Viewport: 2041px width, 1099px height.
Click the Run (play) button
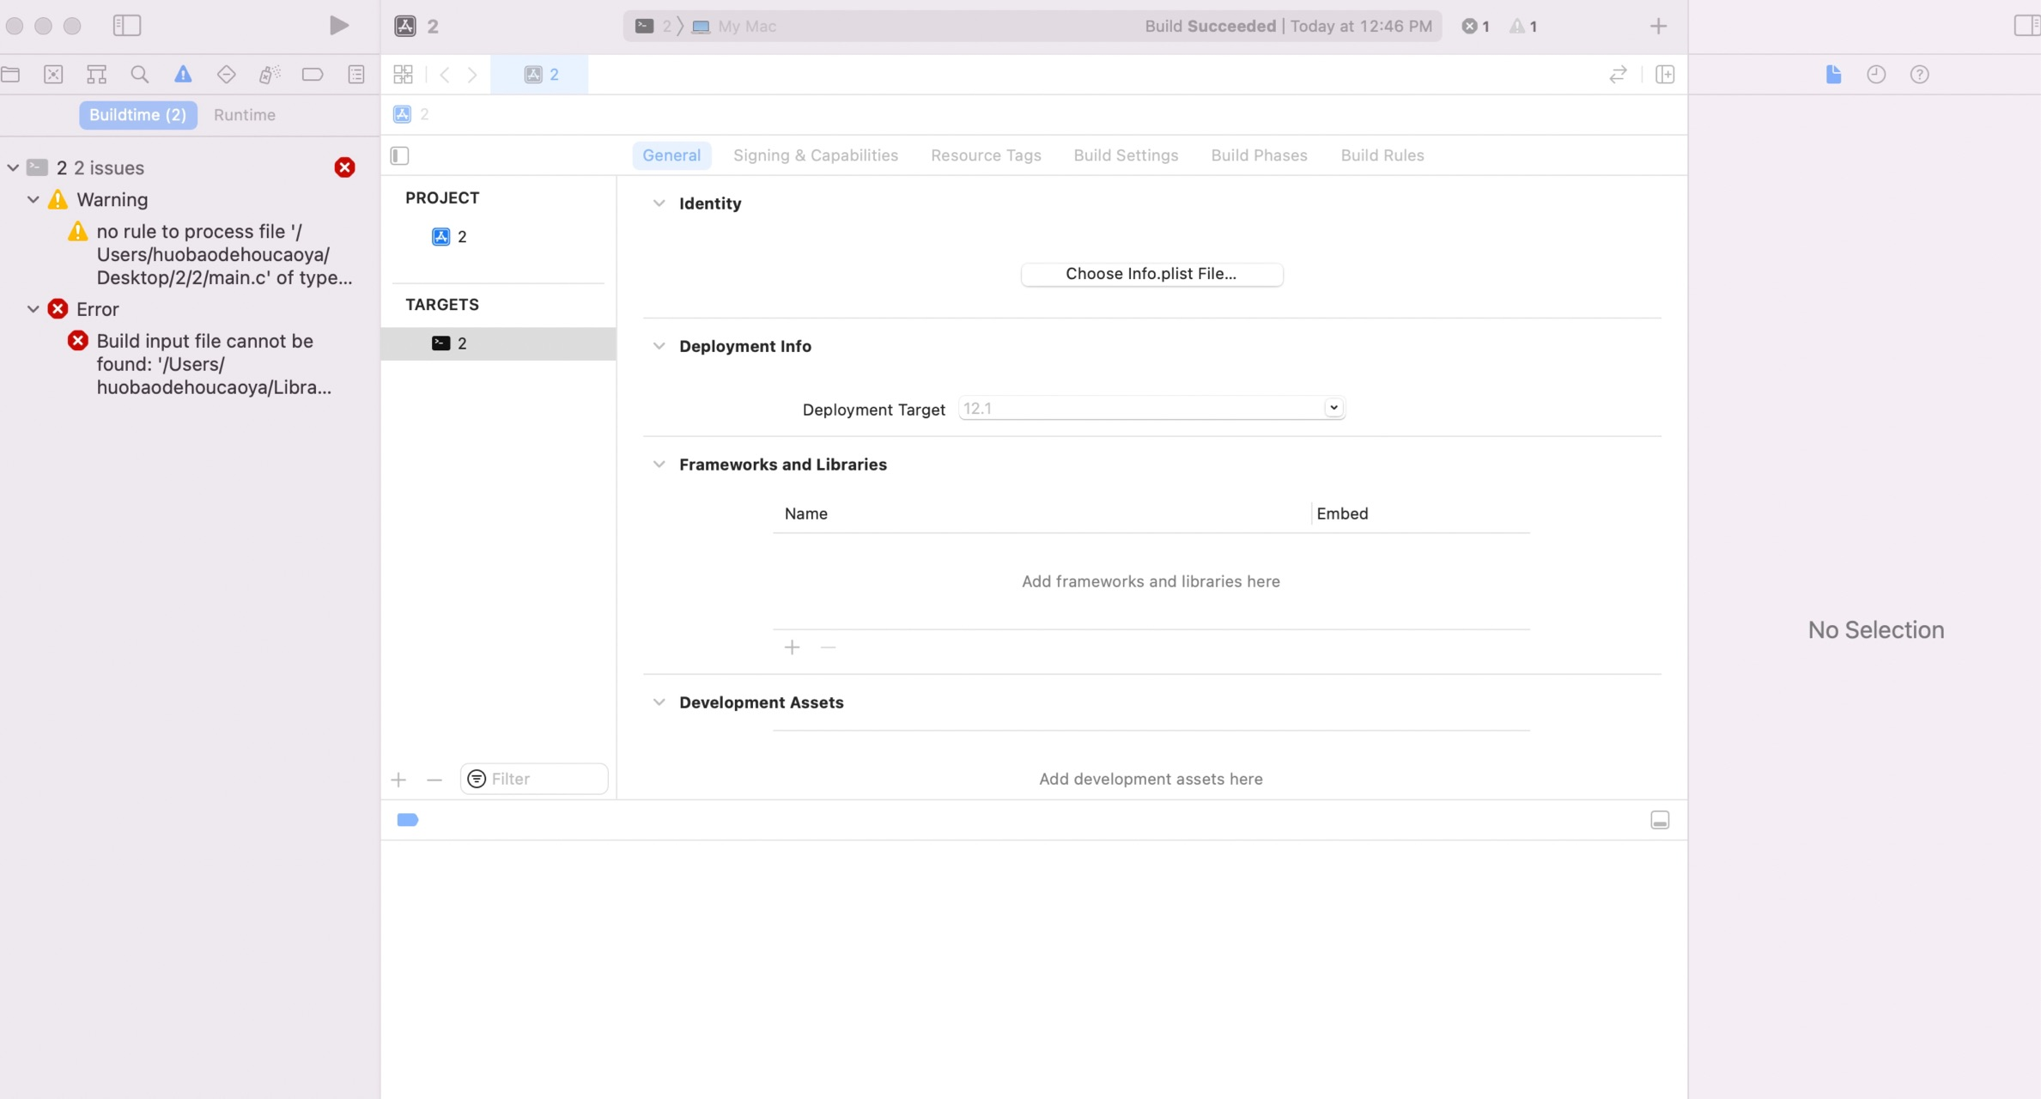pyautogui.click(x=339, y=26)
